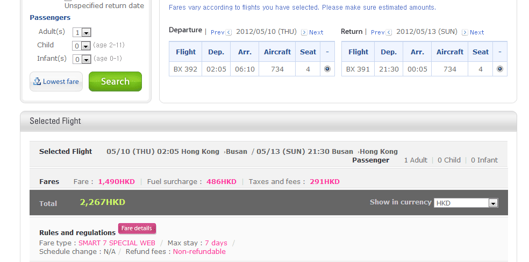
Task: Open the Infant(s) count dropdown
Action: tap(87, 59)
